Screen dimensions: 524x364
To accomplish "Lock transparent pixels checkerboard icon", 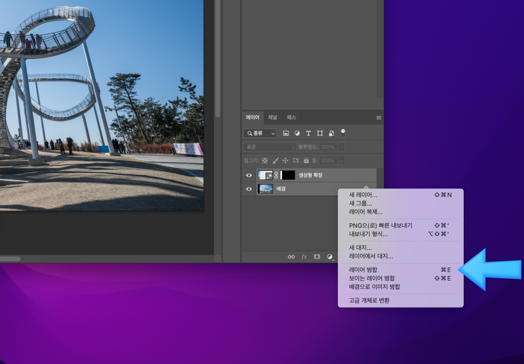I will tap(265, 161).
